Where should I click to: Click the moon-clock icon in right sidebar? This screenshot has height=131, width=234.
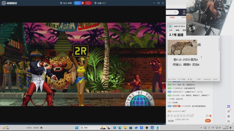pos(228,111)
